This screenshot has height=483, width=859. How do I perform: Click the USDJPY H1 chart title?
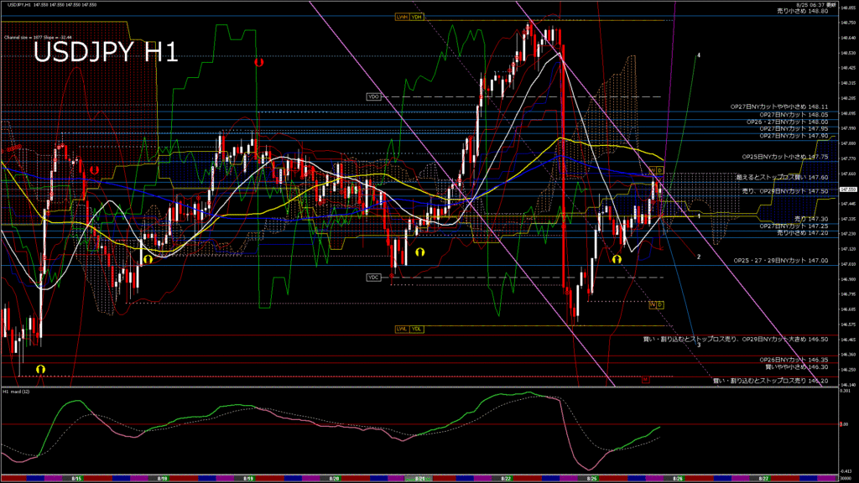tap(105, 54)
